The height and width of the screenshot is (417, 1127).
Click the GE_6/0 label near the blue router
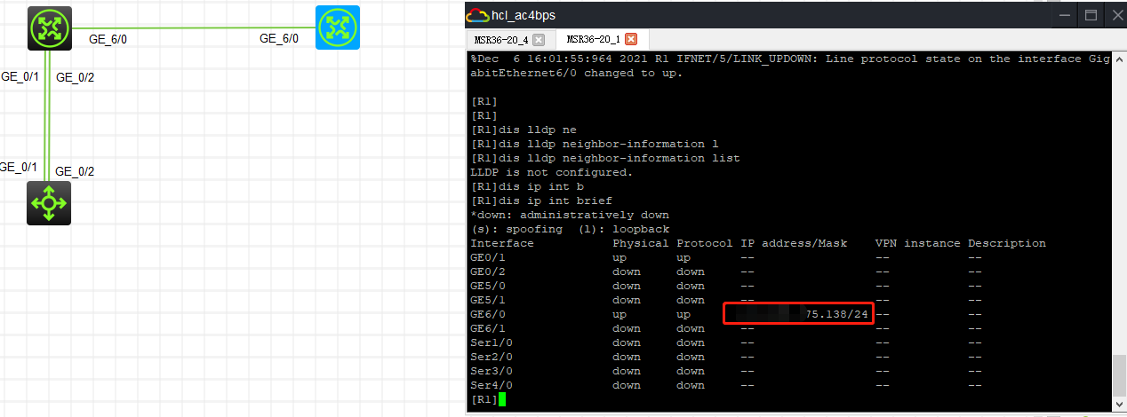pos(279,38)
